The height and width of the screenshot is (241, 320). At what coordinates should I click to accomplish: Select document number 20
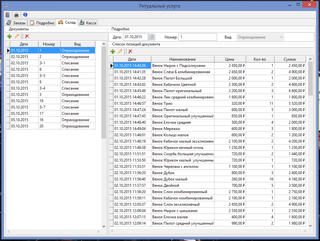pos(51,126)
